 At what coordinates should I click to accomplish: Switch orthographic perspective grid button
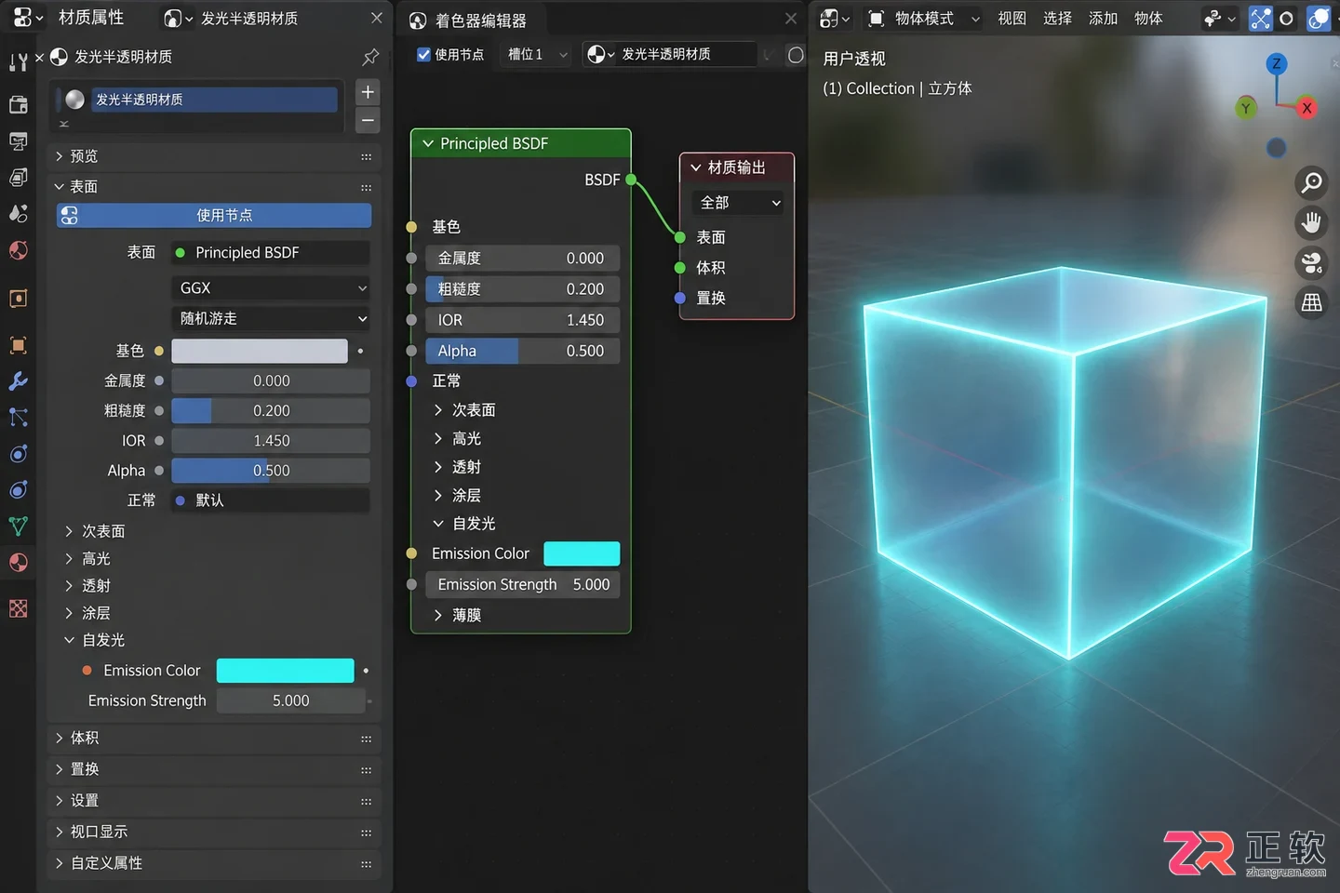point(1311,302)
